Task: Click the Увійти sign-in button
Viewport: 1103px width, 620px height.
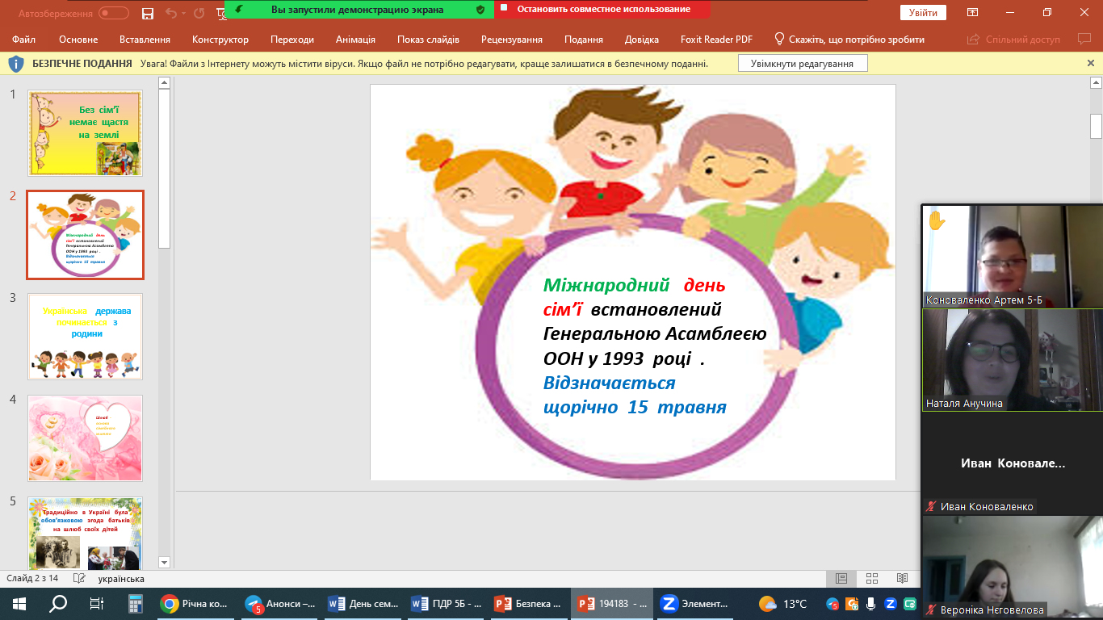Action: pos(923,13)
